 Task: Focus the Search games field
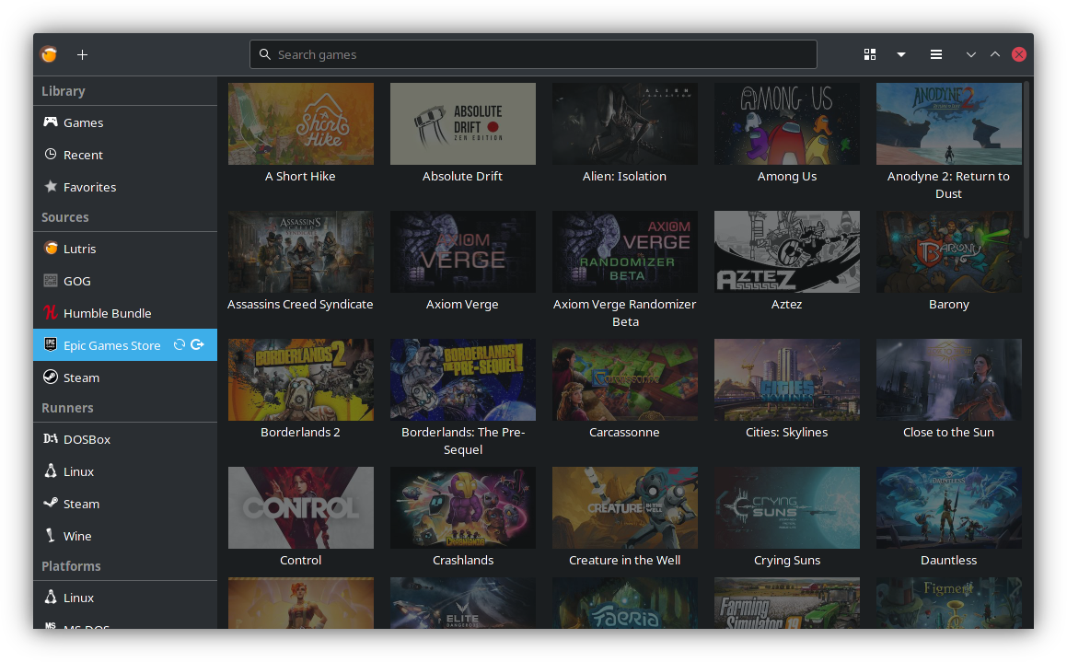(x=534, y=54)
